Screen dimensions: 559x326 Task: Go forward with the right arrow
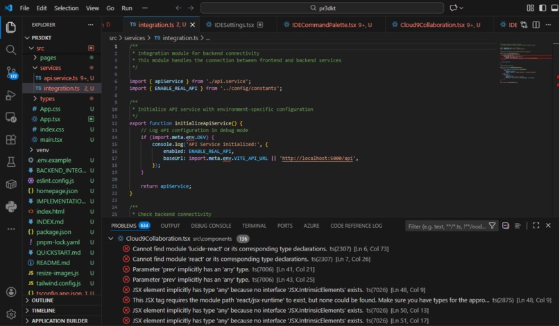[191, 8]
